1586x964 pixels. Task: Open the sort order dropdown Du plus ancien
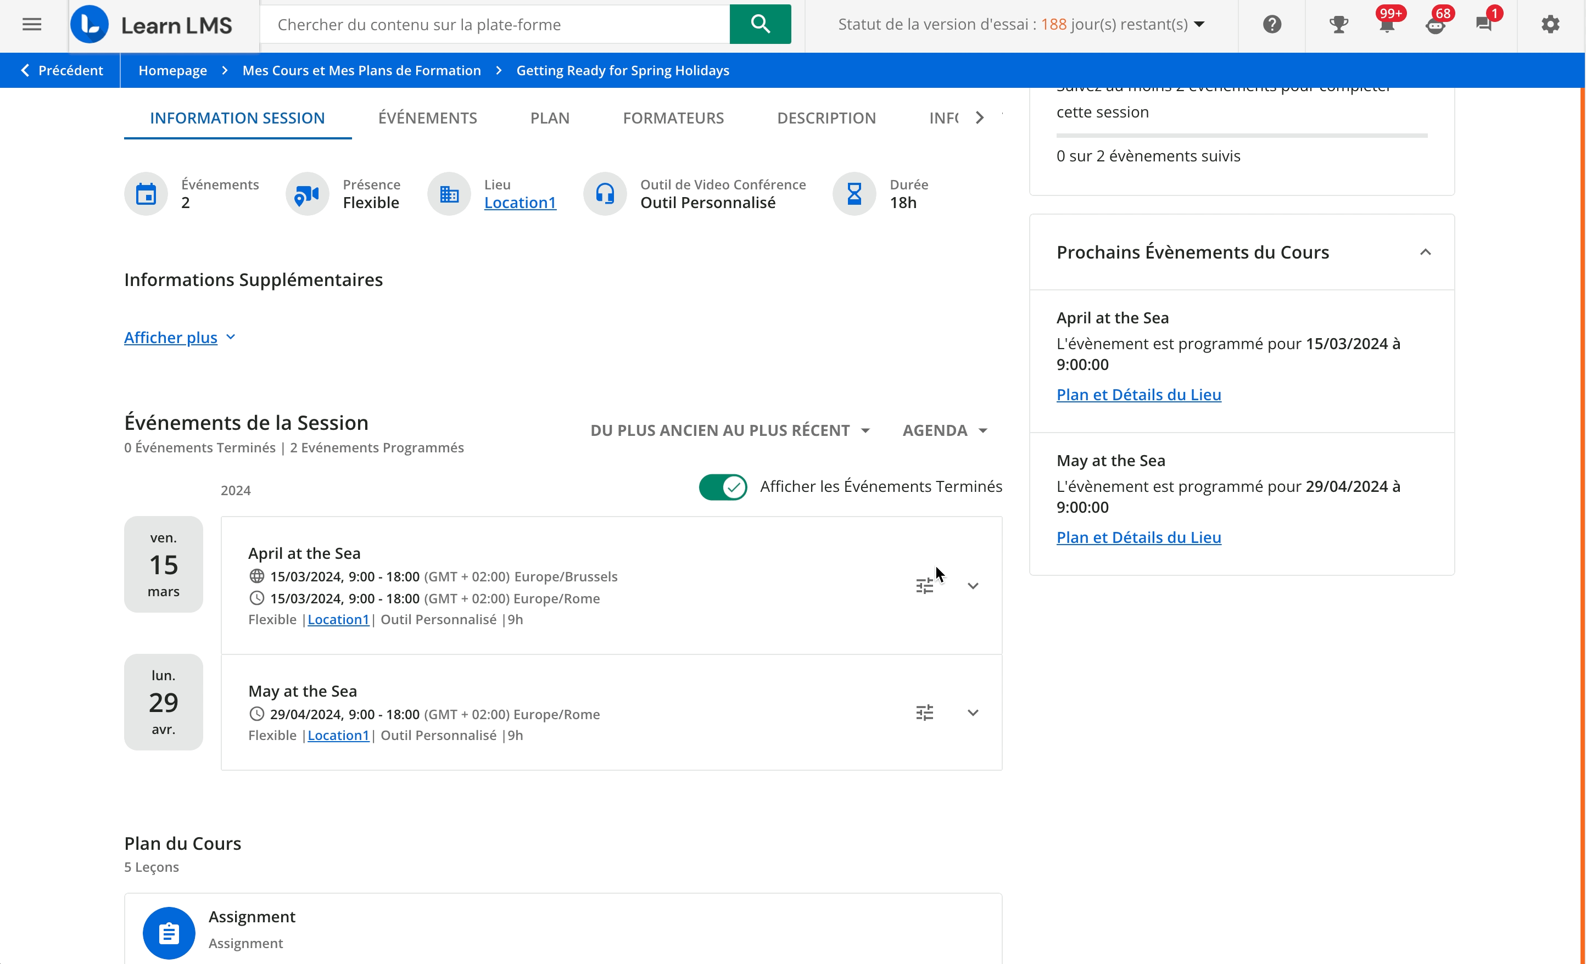pos(730,430)
